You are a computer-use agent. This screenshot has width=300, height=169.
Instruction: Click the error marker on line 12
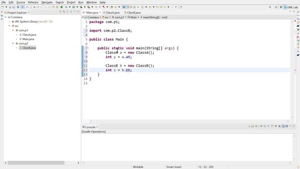pyautogui.click(x=82, y=70)
